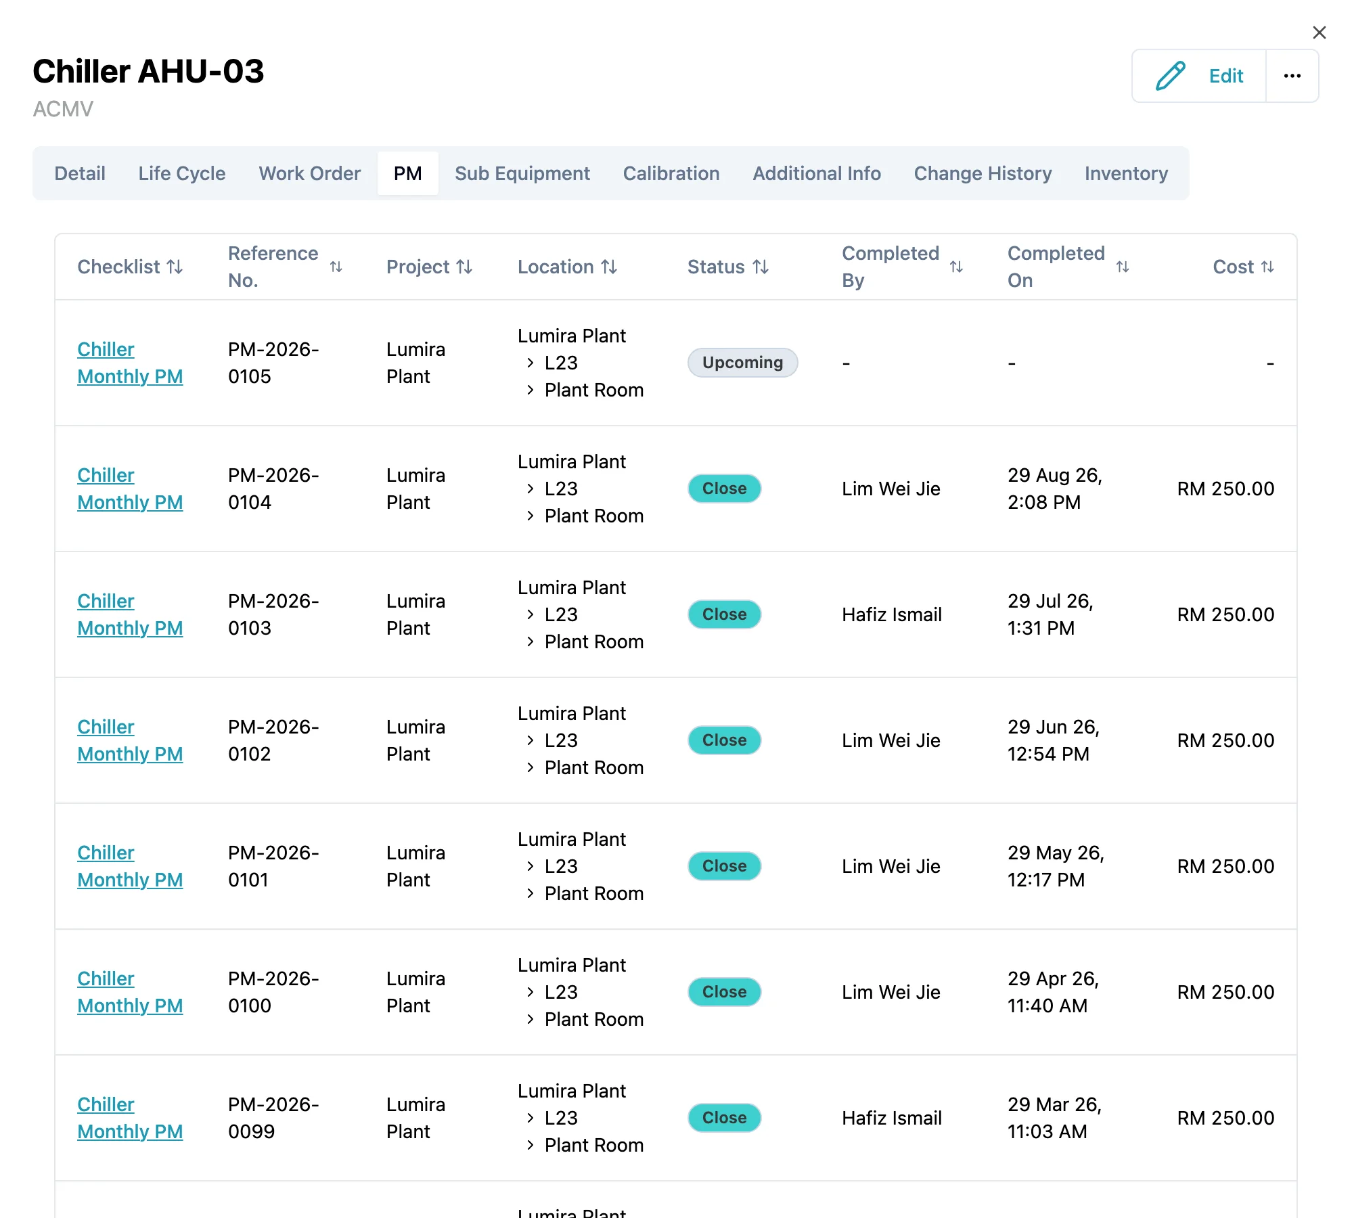1352x1218 pixels.
Task: Click the Status column header label
Action: click(x=716, y=267)
